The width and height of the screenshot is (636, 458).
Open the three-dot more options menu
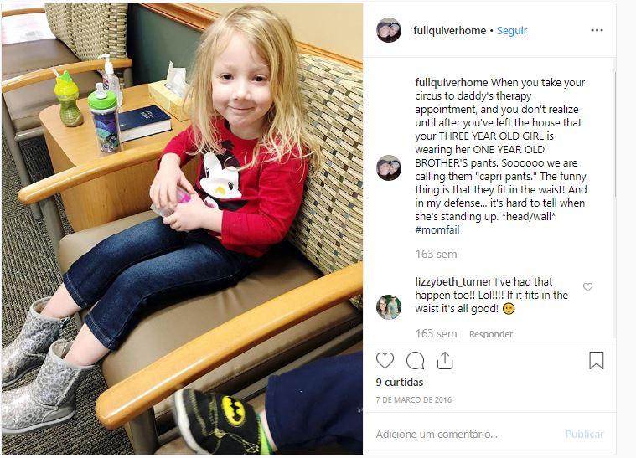pyautogui.click(x=597, y=30)
